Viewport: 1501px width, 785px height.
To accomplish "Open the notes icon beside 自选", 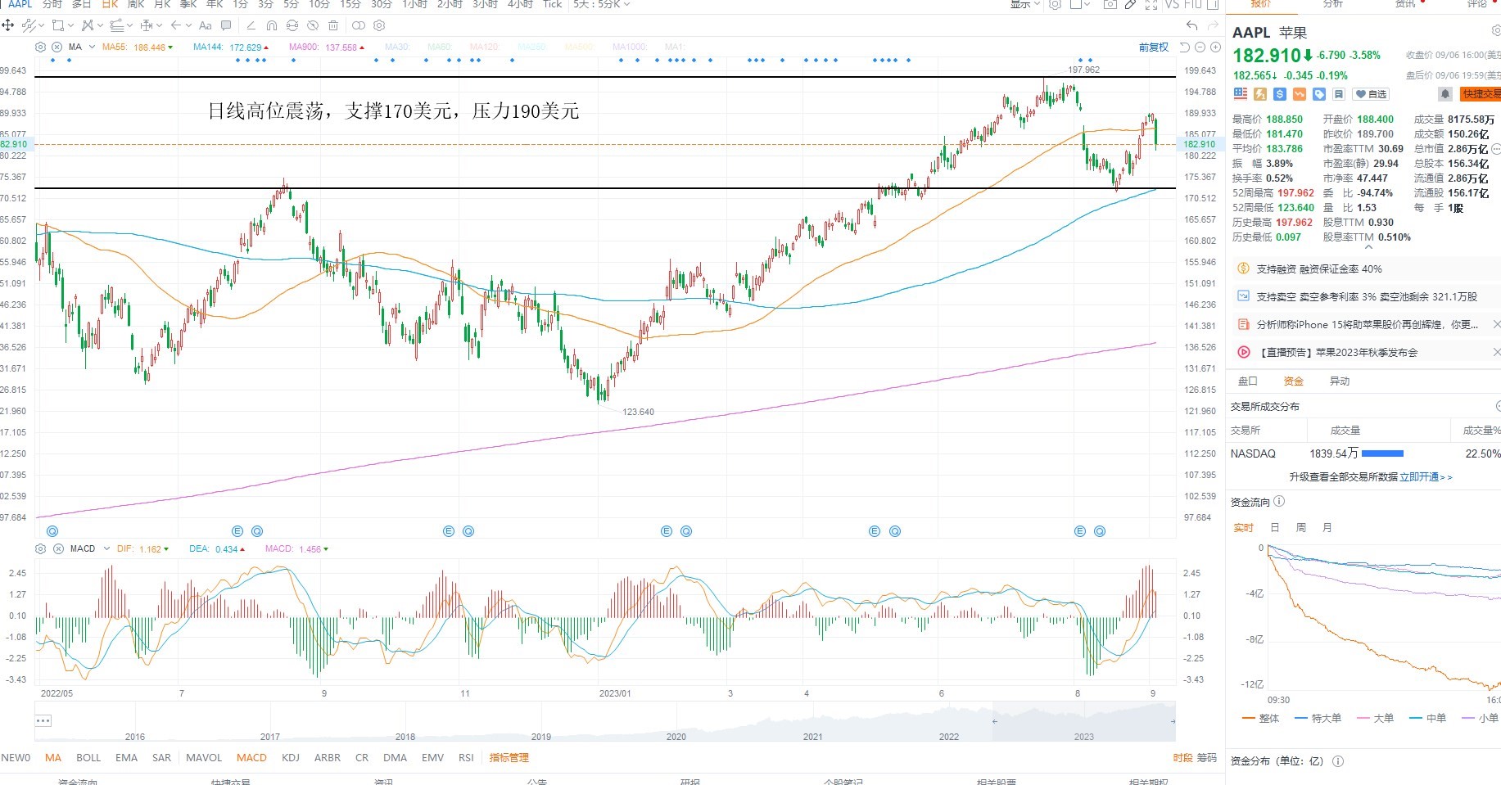I will coord(1339,94).
